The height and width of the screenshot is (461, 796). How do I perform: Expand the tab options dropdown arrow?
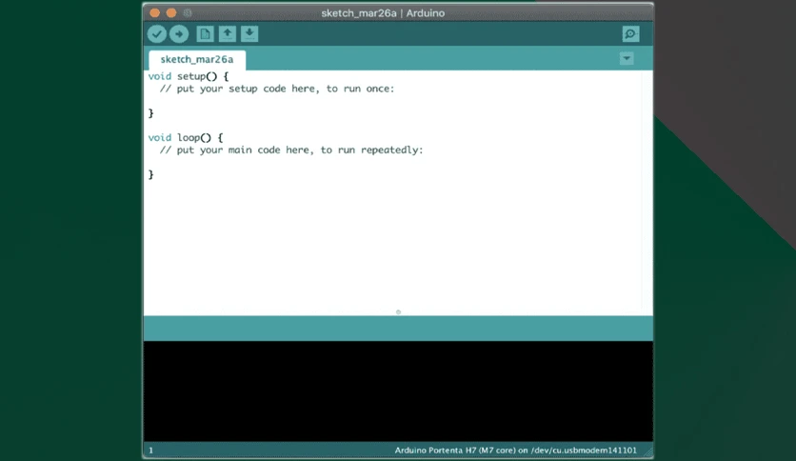click(627, 58)
